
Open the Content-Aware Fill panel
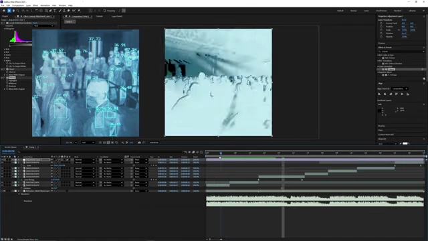(x=386, y=135)
